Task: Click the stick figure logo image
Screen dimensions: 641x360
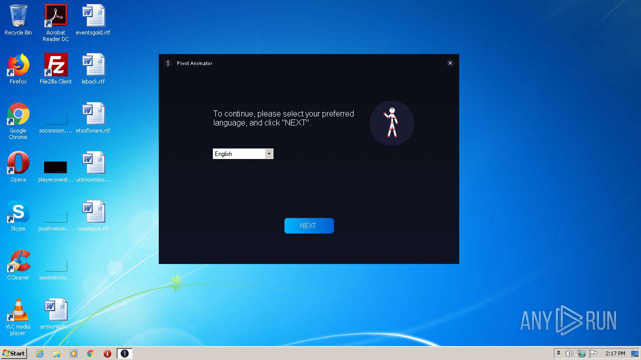Action: [392, 123]
